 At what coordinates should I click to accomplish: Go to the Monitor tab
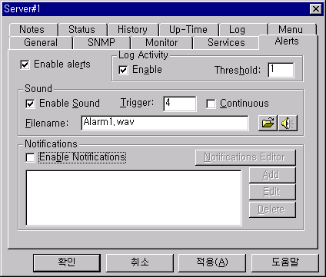[x=161, y=42]
